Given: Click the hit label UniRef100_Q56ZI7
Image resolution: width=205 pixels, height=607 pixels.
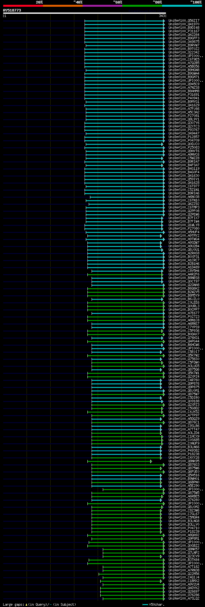Looking at the screenshot, I should (184, 21).
